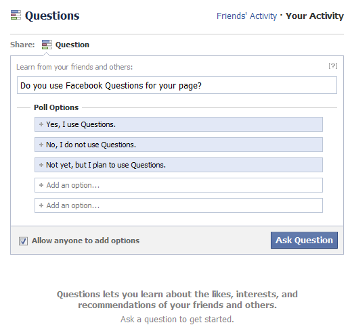
Task: Edit 'Not yet, but I plan to use Questions.' option
Action: click(x=179, y=165)
